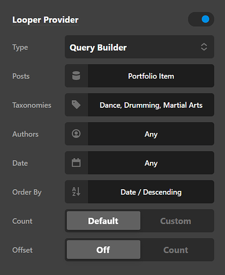Set Offset to Off
Screen dimensions: 225x275
(104, 250)
